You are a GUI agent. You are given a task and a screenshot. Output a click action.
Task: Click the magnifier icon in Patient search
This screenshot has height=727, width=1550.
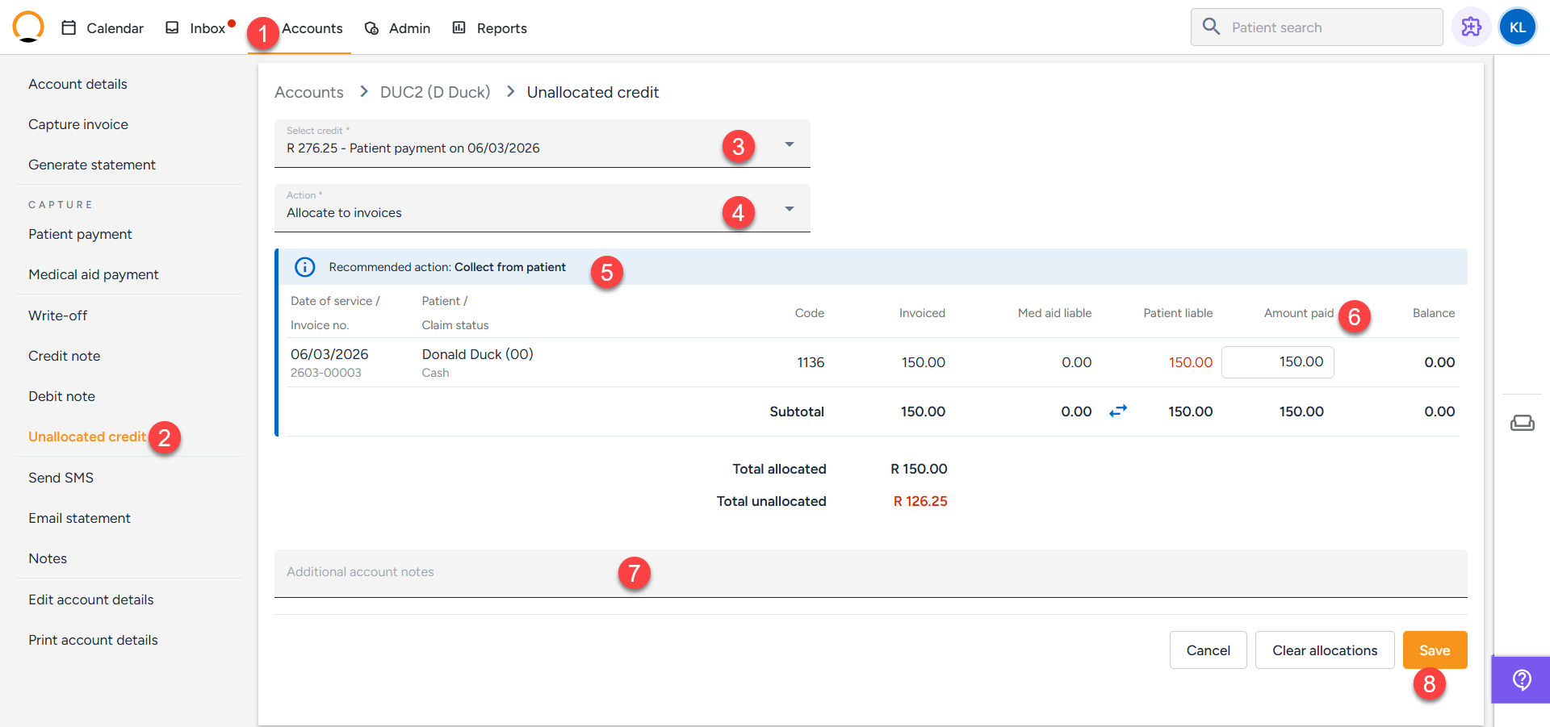(x=1211, y=27)
